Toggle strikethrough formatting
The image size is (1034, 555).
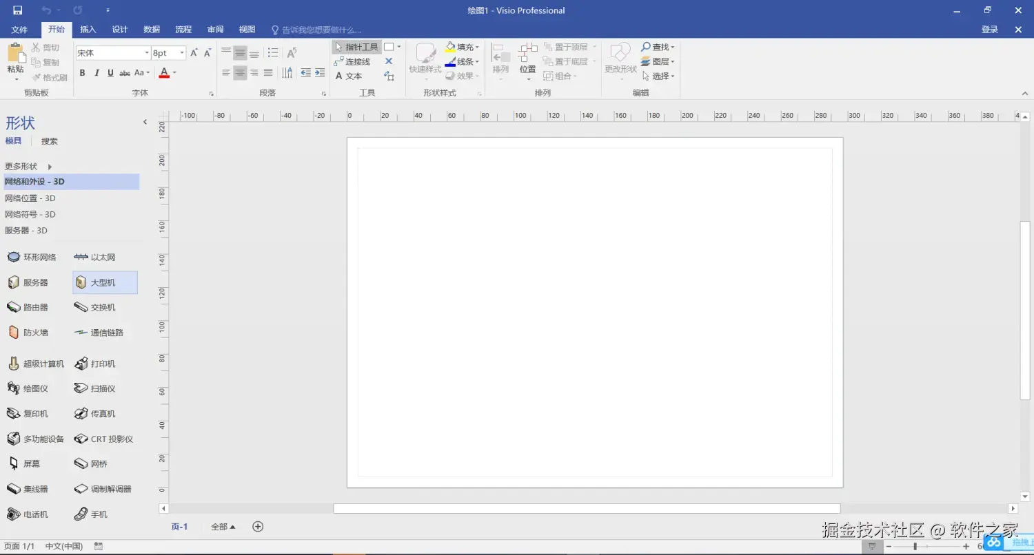point(125,72)
